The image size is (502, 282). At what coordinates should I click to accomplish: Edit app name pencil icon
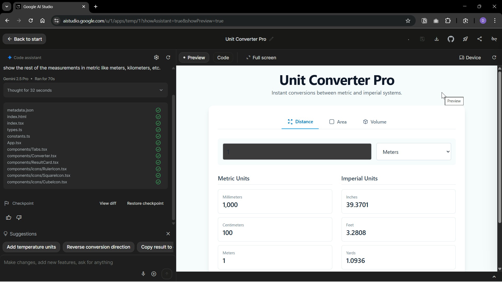pyautogui.click(x=271, y=39)
